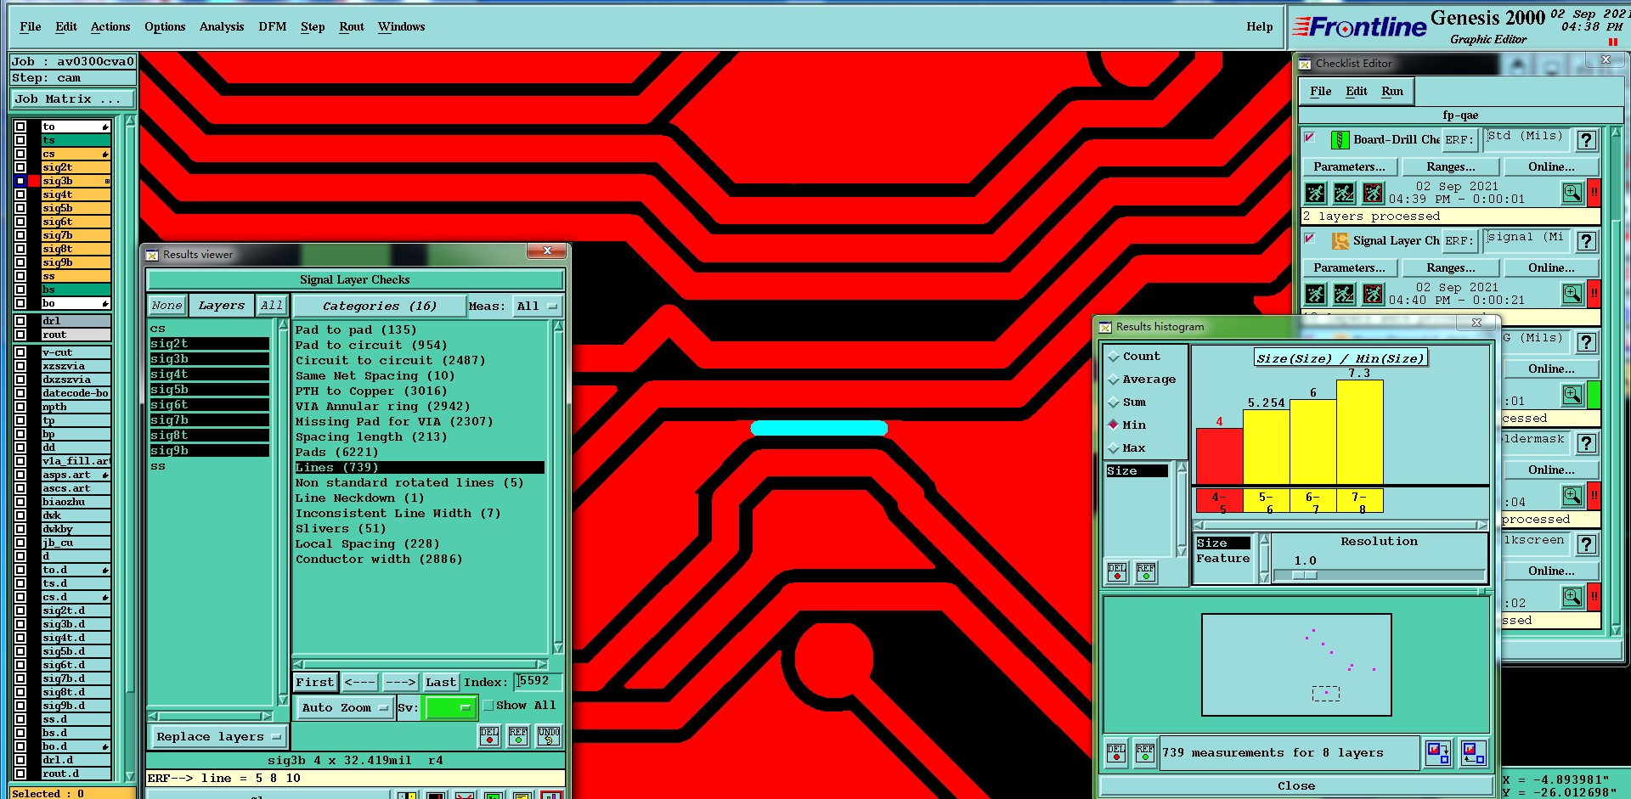The width and height of the screenshot is (1631, 799).
Task: Click the down arrow of Size/Feature list scrollbar
Action: (x=1264, y=577)
